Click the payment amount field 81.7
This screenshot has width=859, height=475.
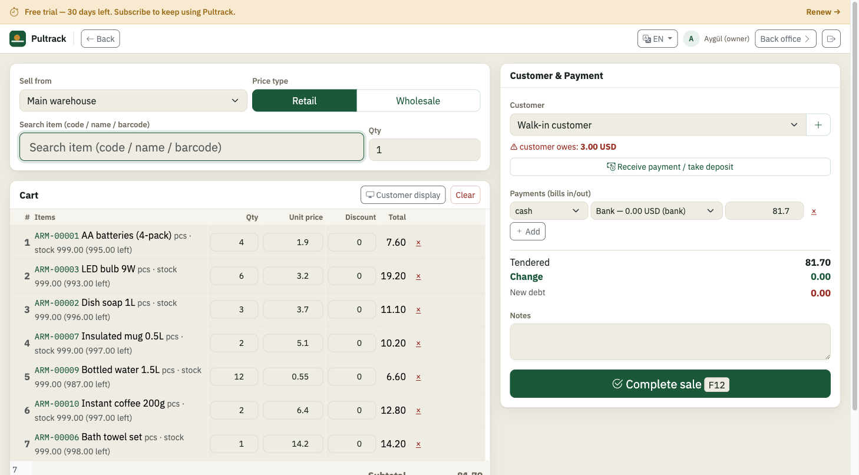click(x=764, y=211)
